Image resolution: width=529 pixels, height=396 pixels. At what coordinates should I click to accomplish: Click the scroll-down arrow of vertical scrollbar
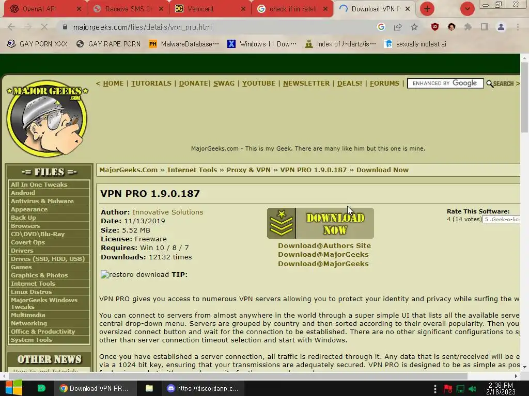[x=524, y=367]
